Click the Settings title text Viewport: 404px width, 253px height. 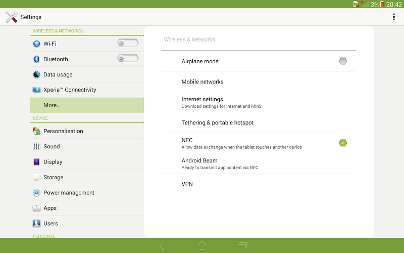click(31, 17)
